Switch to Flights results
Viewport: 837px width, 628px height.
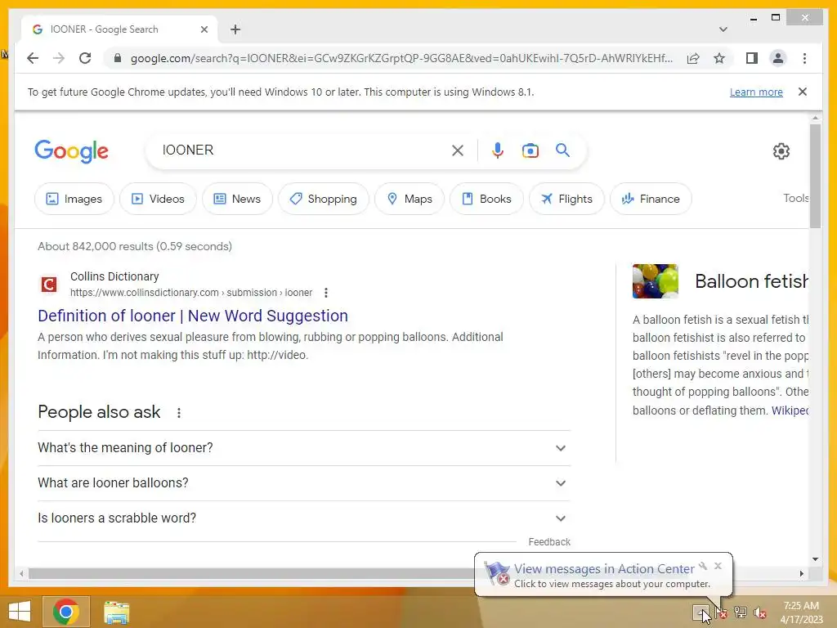point(566,199)
